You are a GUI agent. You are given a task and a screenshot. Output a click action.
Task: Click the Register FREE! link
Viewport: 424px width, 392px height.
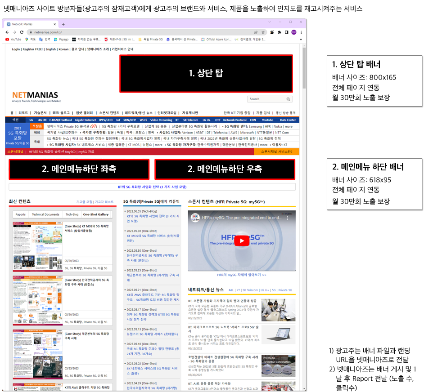coord(33,49)
